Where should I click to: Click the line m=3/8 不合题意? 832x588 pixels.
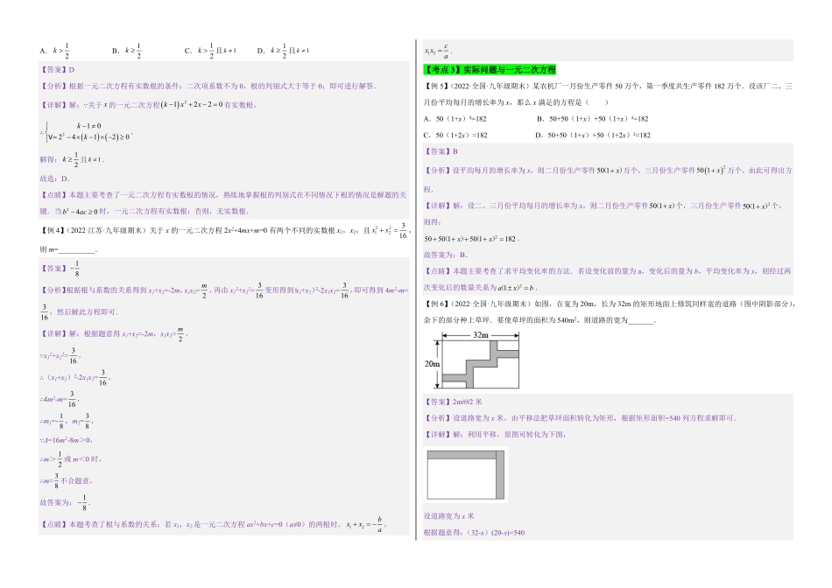coord(67,481)
